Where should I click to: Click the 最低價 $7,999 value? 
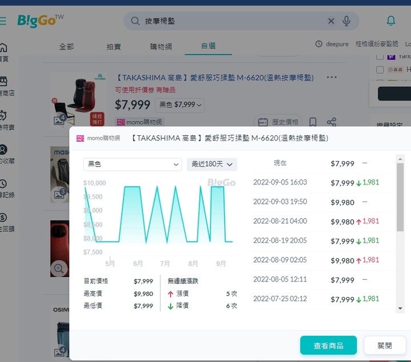pyautogui.click(x=143, y=306)
